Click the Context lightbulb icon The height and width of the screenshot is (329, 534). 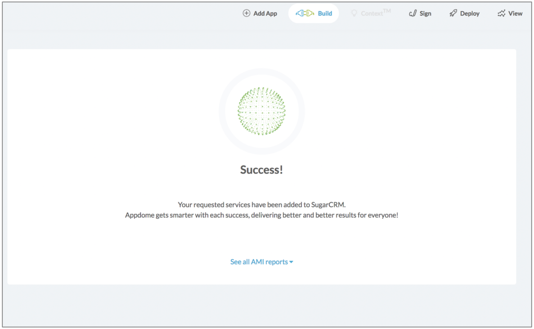click(354, 13)
